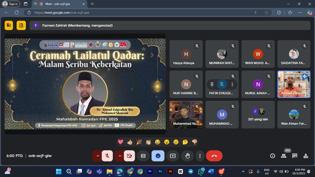Unmute the microphone in Meet controls

(x=107, y=156)
